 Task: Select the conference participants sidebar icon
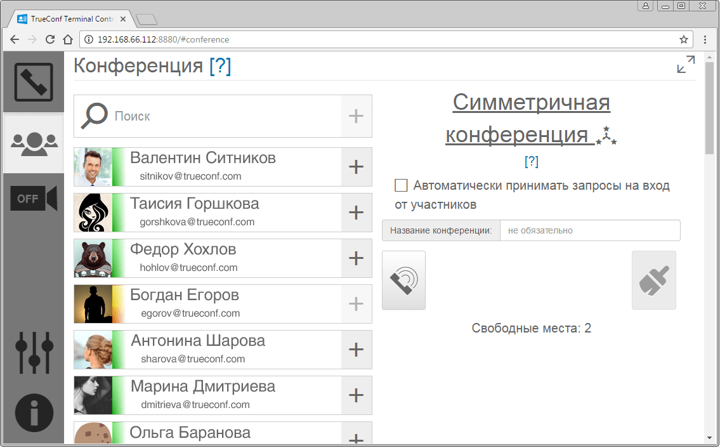pyautogui.click(x=34, y=143)
